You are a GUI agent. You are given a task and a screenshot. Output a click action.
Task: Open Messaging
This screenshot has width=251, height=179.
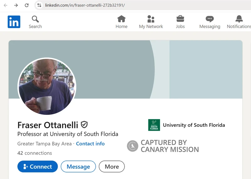coord(210,22)
